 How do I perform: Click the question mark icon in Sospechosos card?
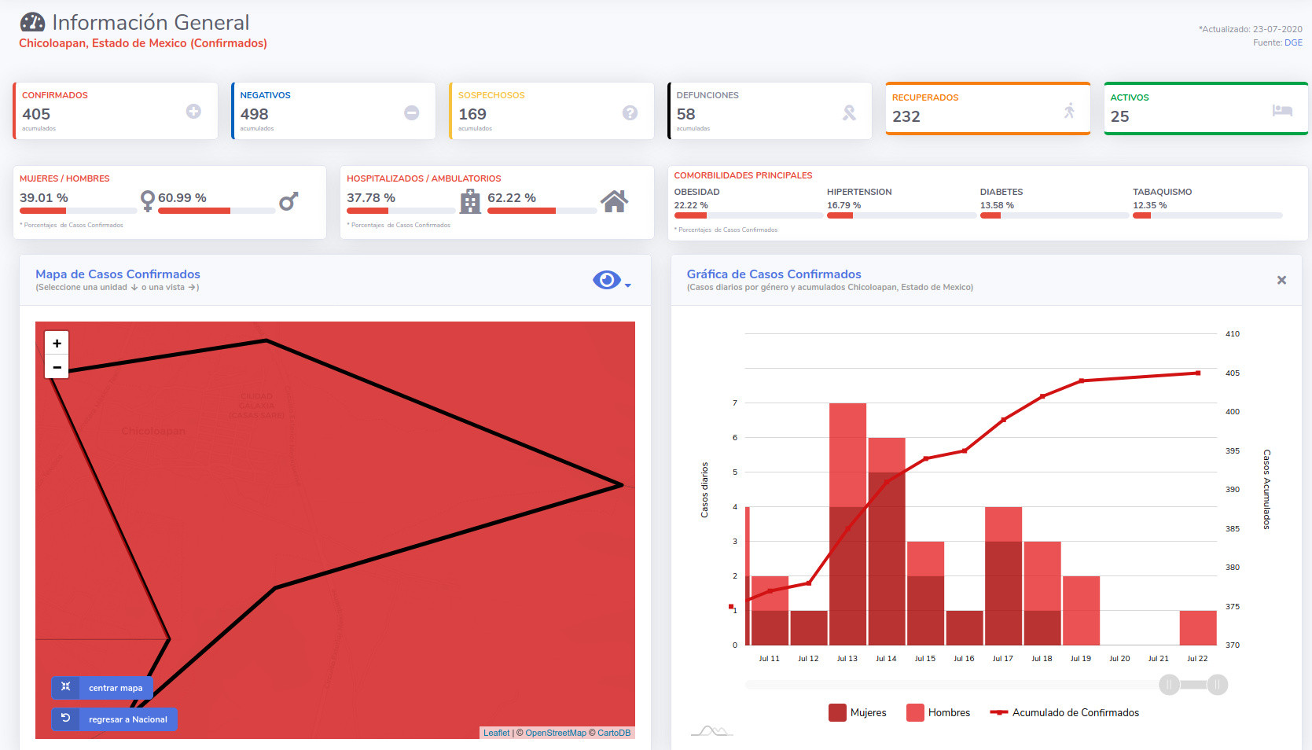(630, 113)
